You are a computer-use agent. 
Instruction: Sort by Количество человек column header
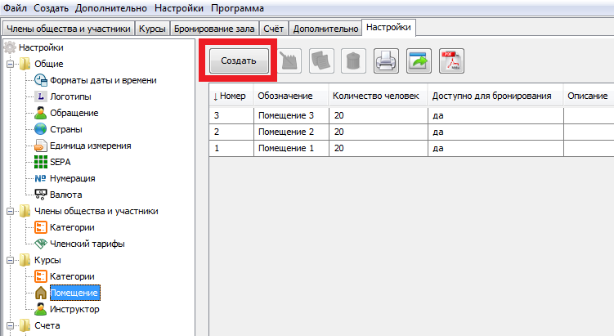[378, 96]
